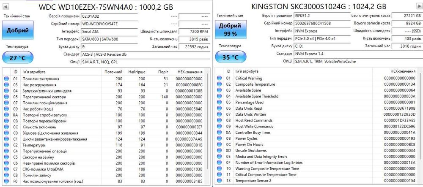Select WDC serial number field WD-WCC6Y0KV547E
423x187 pixels.
(110, 24)
